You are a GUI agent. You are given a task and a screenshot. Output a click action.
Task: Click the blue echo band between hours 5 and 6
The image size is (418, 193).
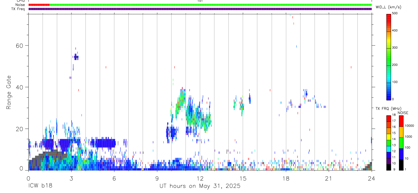105,143
